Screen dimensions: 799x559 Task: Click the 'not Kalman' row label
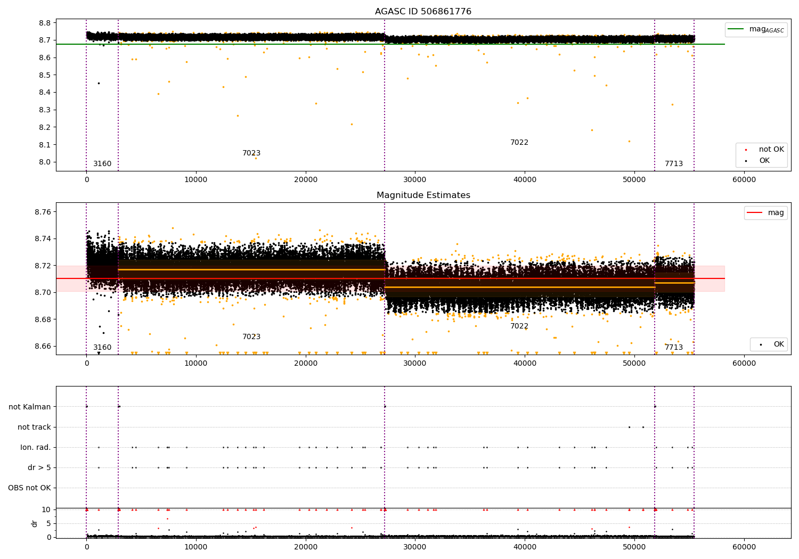(30, 407)
